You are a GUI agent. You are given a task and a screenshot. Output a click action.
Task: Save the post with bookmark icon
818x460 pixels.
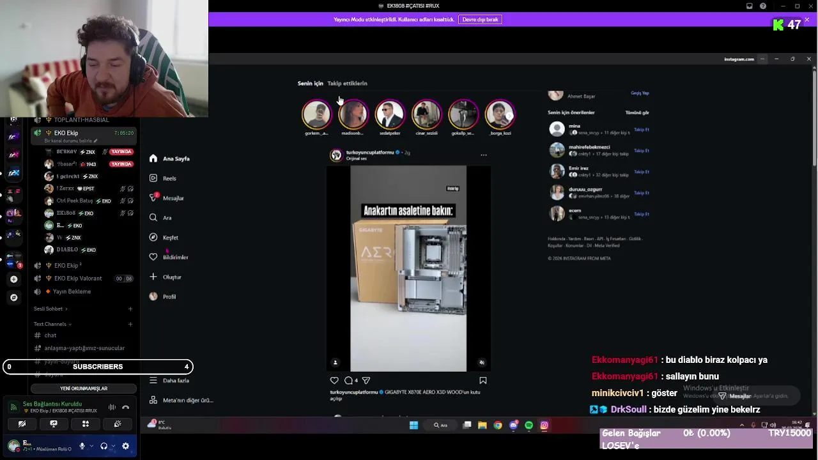coord(483,380)
